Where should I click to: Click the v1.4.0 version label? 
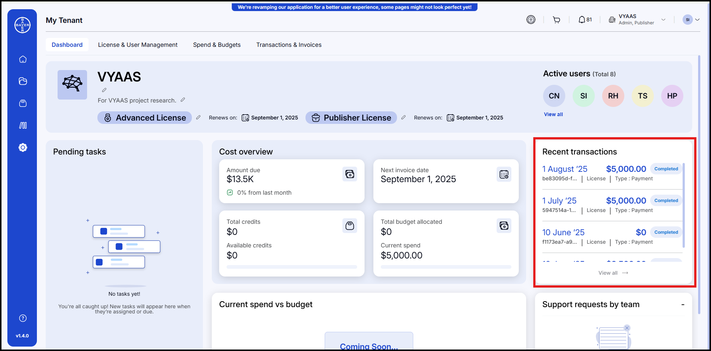[x=22, y=336]
